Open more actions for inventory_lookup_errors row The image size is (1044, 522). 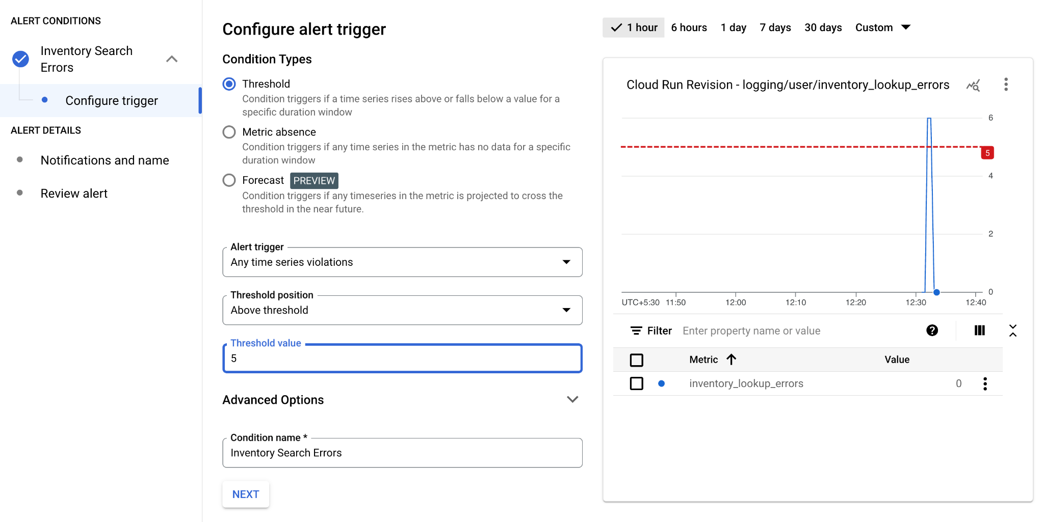tap(985, 383)
